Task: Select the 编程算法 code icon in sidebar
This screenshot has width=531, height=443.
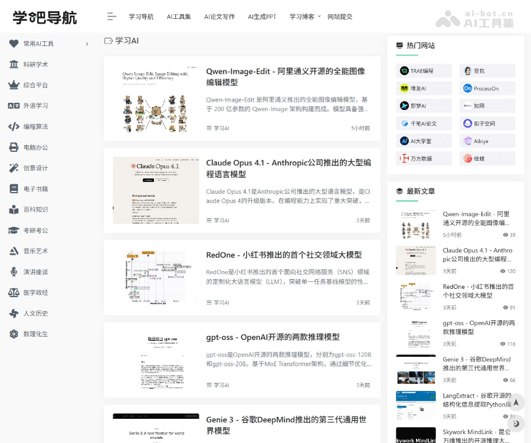Action: click(13, 126)
